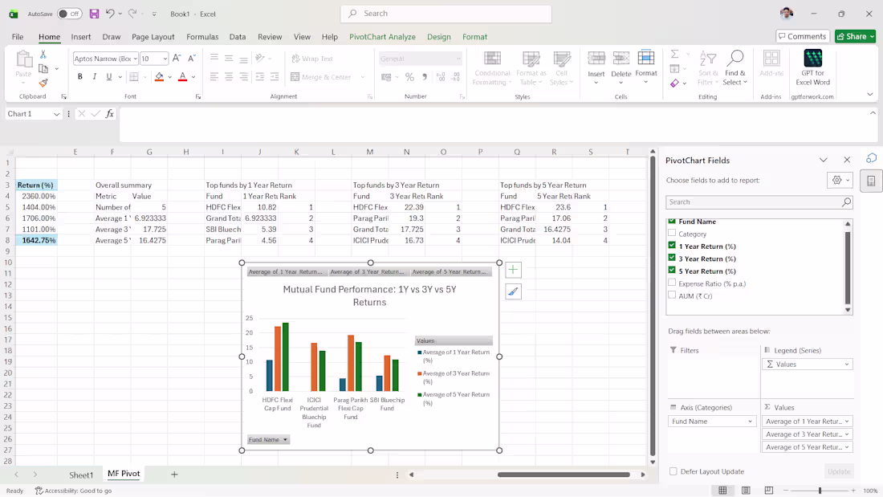Switch to the Data tab
The image size is (883, 497).
[237, 37]
